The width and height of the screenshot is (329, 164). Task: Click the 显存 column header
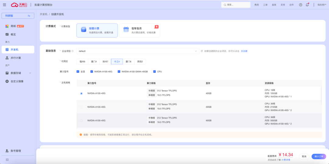click(208, 83)
